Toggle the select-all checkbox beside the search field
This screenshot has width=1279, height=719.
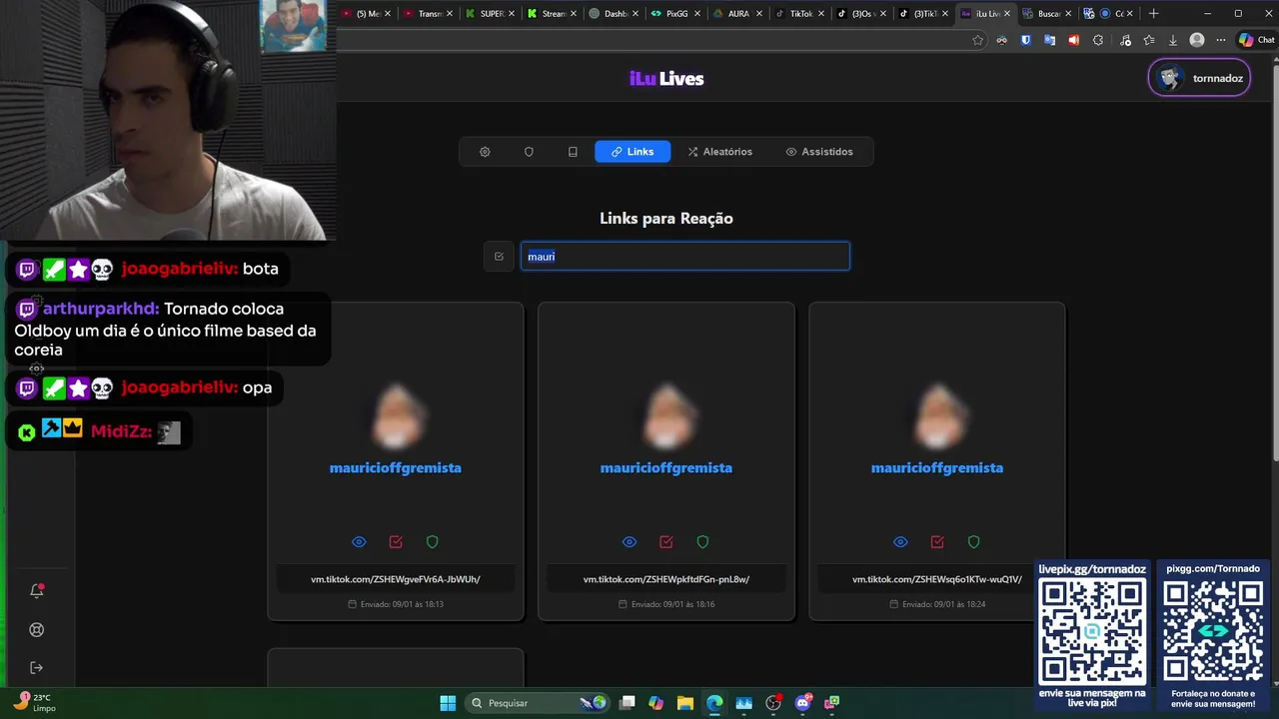click(x=499, y=257)
